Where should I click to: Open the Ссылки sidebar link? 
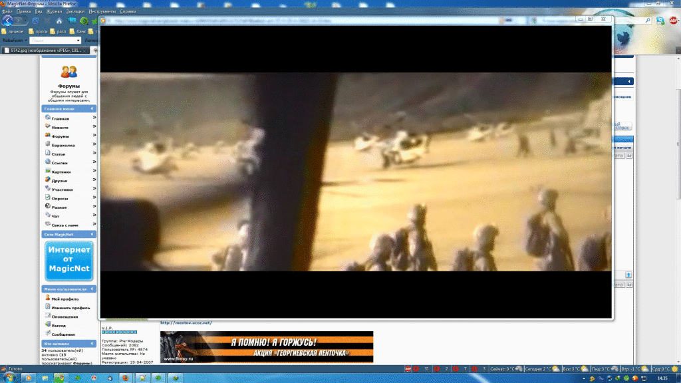[x=59, y=164]
